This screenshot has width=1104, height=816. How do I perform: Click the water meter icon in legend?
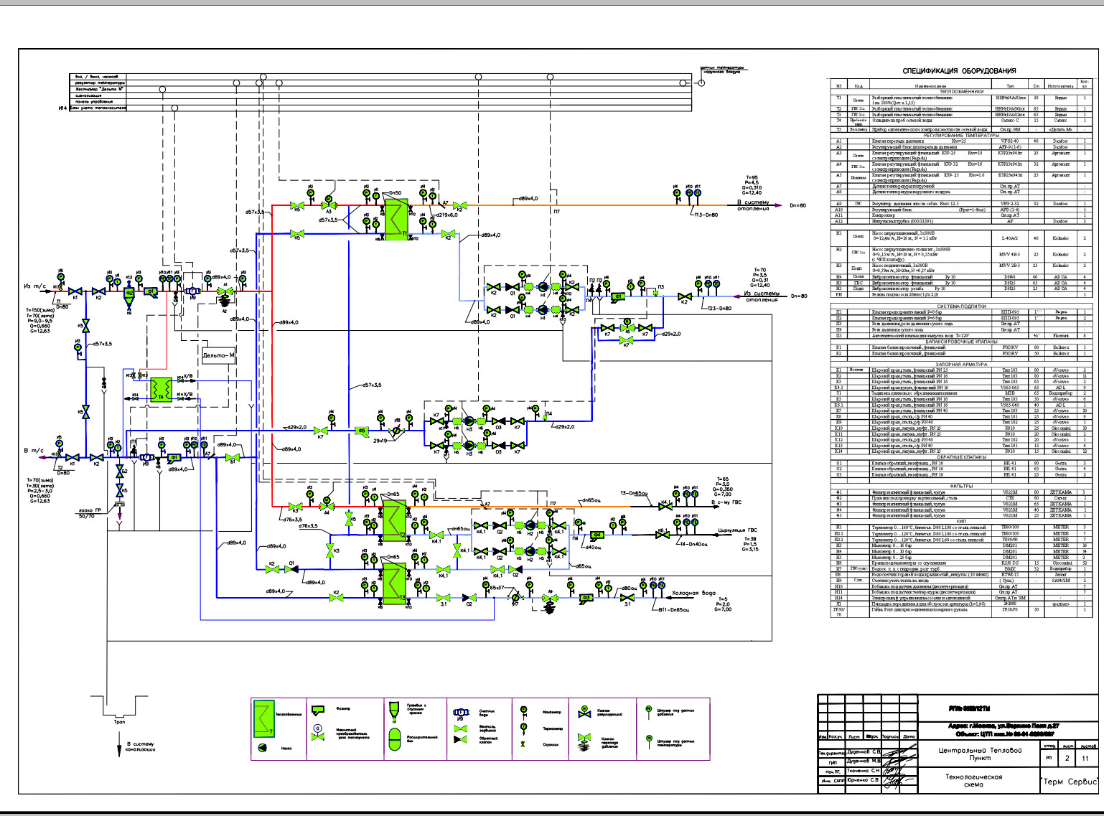tap(461, 713)
